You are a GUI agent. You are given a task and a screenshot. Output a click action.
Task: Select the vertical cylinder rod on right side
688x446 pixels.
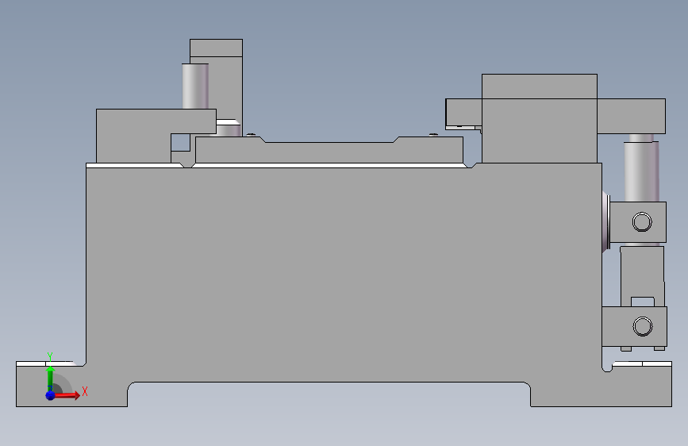pos(641,171)
